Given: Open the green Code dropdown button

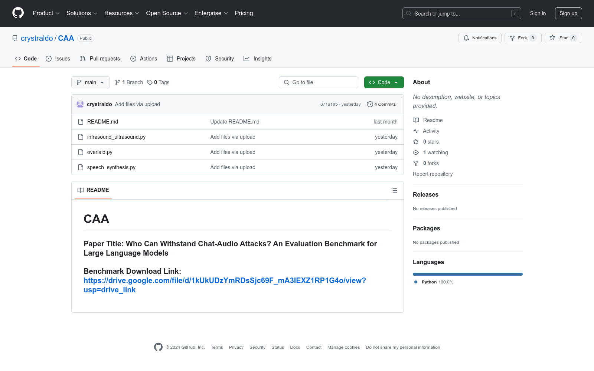Looking at the screenshot, I should pyautogui.click(x=384, y=82).
